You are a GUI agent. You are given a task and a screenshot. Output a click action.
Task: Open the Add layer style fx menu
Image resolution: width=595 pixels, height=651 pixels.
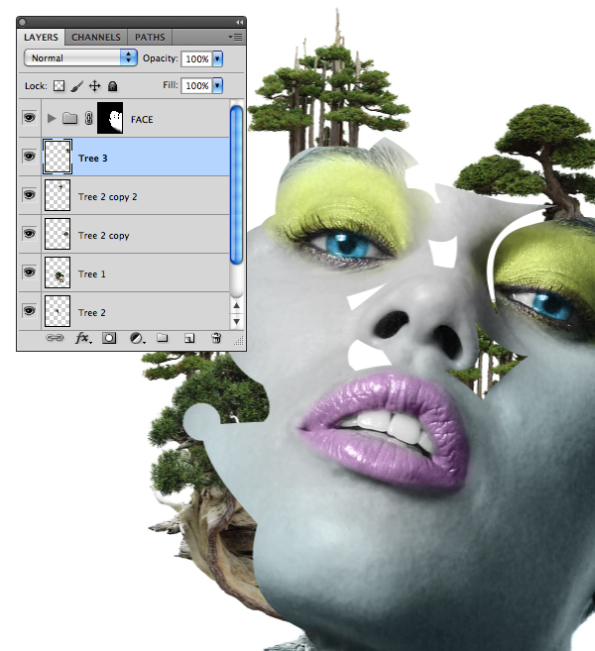pyautogui.click(x=83, y=338)
